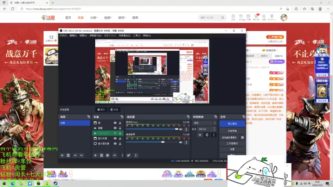Open 停靠窗口(D) menu in OBS
Viewport: 333px width, 187px height.
click(95, 36)
